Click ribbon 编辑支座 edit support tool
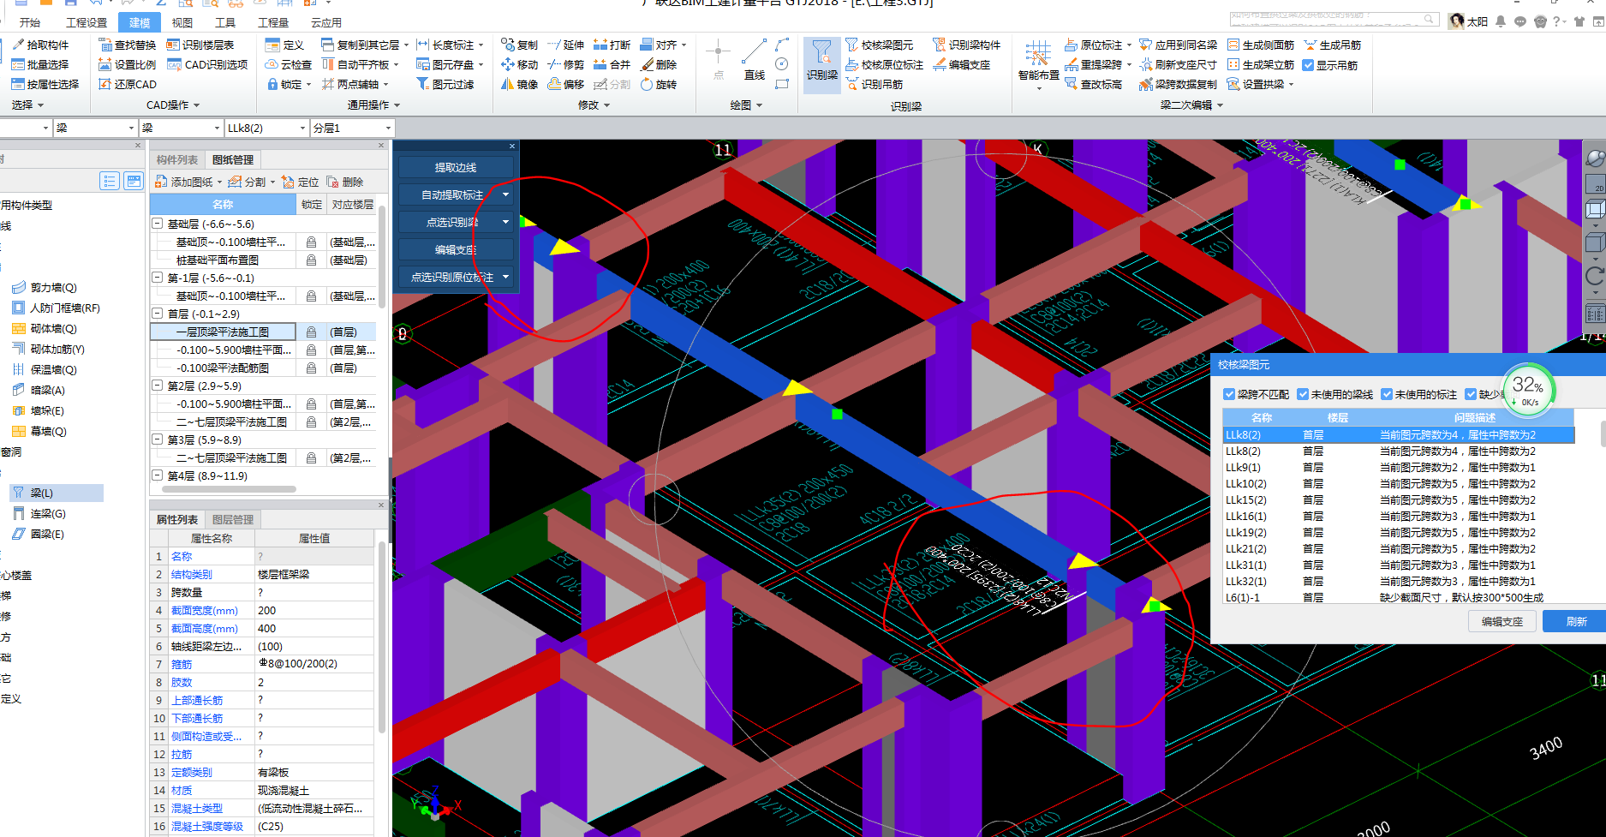 (962, 64)
